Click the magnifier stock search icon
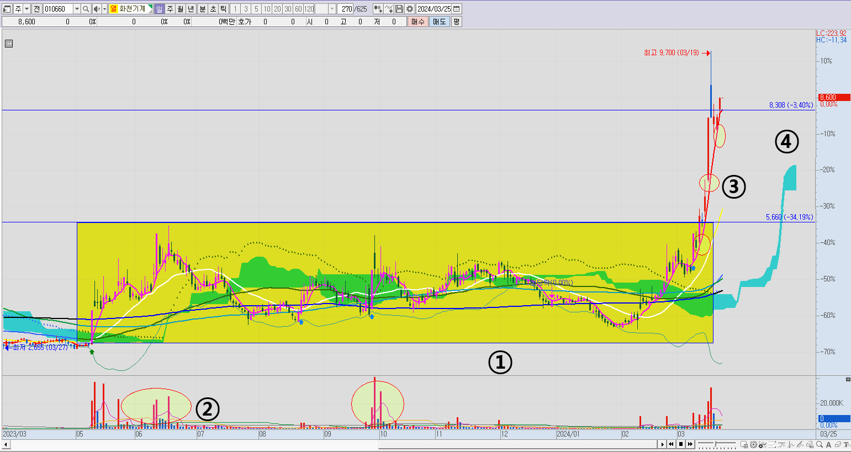The height and width of the screenshot is (452, 851). click(86, 9)
